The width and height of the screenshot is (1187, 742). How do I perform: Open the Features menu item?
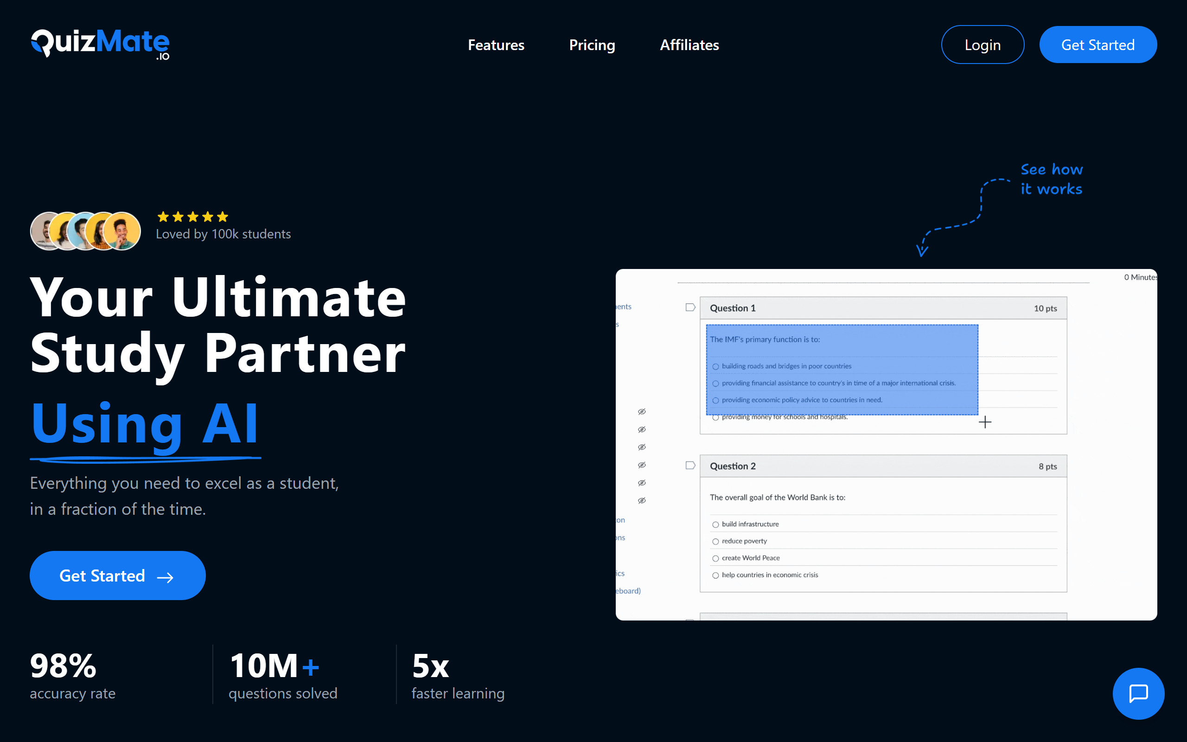496,45
